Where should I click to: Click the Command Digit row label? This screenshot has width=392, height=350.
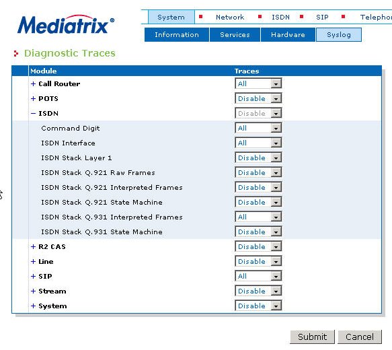pos(71,129)
